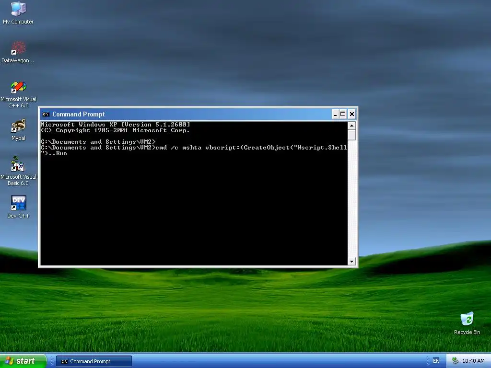Select the Dev-C++ desktop icon

pyautogui.click(x=18, y=207)
